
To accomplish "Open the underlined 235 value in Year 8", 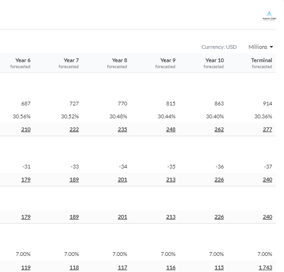I will [x=122, y=129].
